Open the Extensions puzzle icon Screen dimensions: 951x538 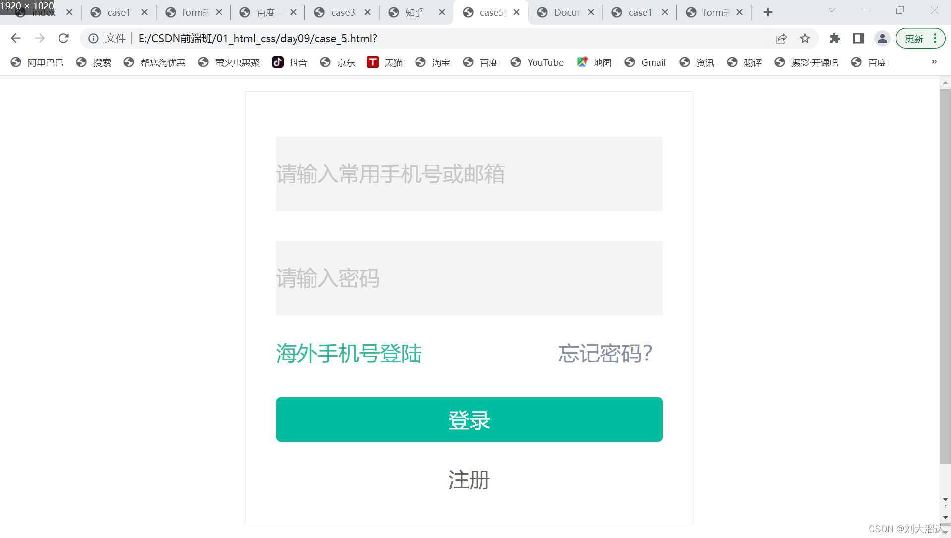click(835, 38)
